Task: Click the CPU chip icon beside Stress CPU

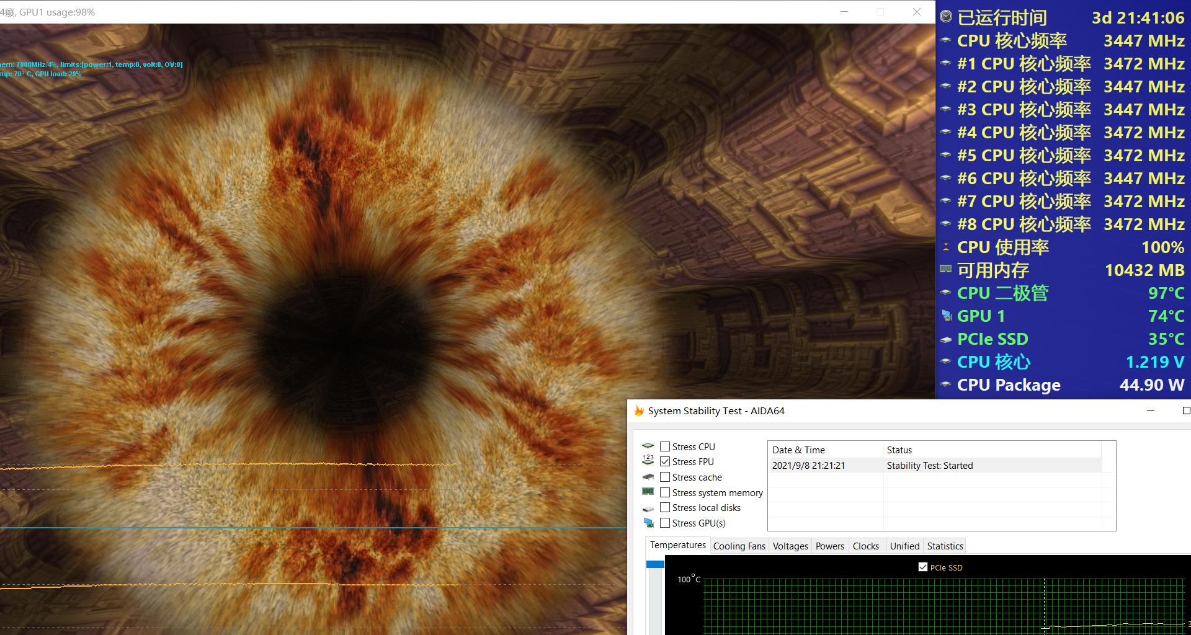Action: click(x=648, y=446)
